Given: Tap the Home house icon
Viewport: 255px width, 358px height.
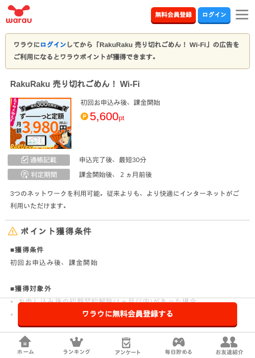Looking at the screenshot, I should [25, 342].
